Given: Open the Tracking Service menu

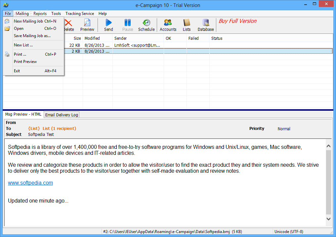Looking at the screenshot, I should (80, 14).
